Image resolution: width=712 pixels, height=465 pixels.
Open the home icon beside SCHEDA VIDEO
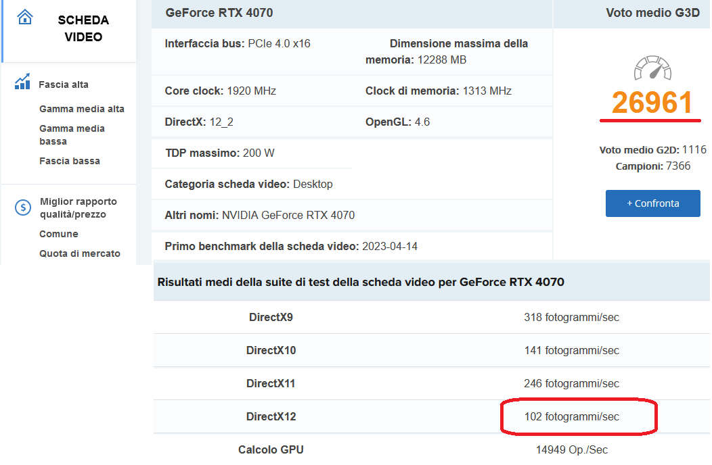[x=25, y=18]
